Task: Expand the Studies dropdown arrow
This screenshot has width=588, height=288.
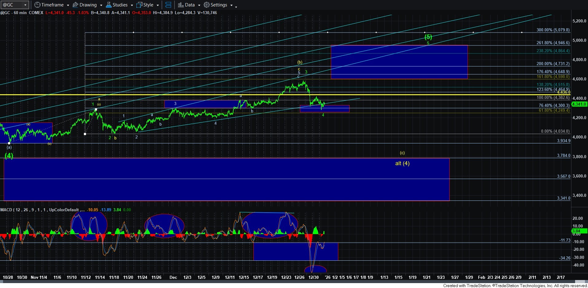Action: tap(132, 5)
